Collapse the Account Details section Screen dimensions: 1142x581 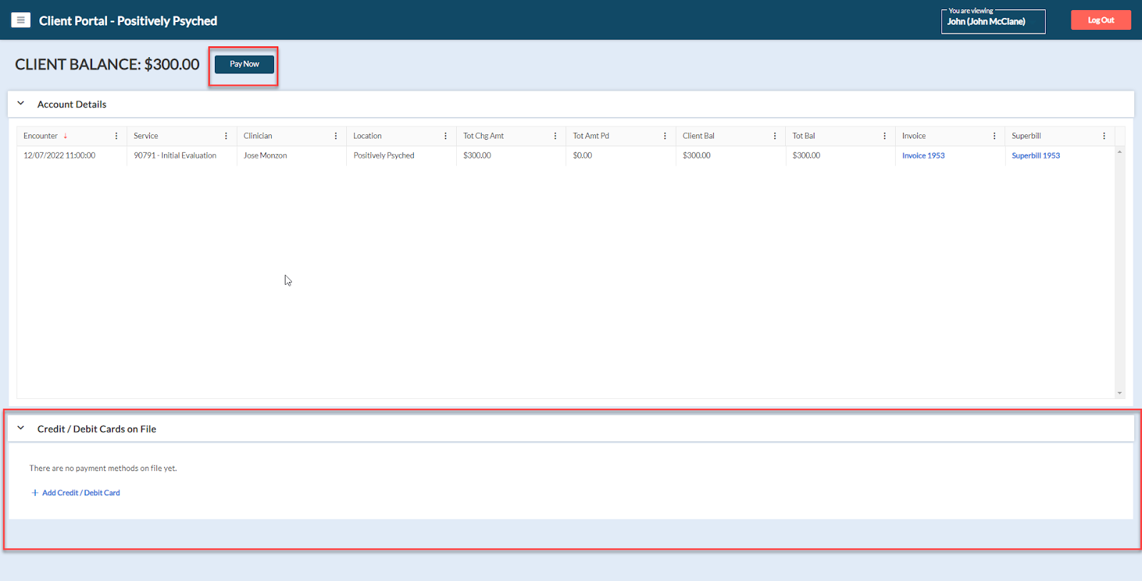(x=21, y=103)
